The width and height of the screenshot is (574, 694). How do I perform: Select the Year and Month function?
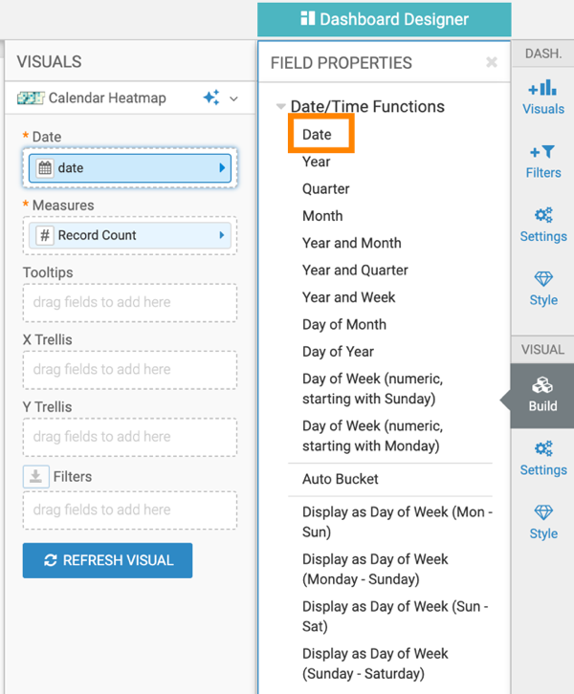click(351, 243)
